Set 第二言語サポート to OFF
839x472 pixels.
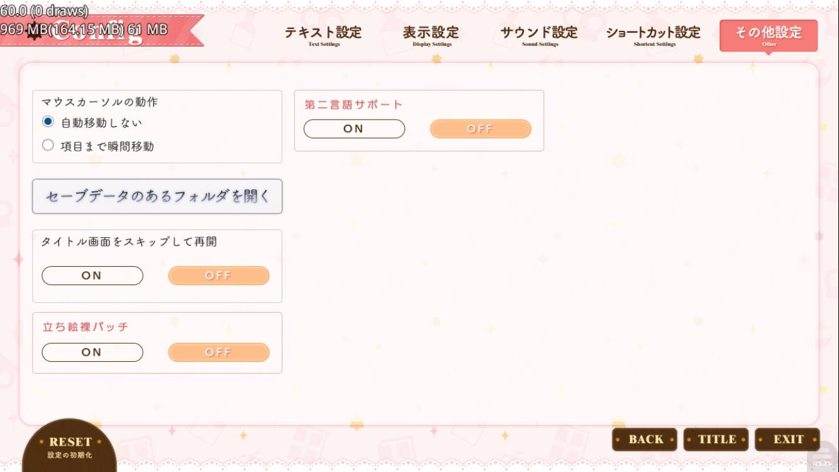point(481,129)
